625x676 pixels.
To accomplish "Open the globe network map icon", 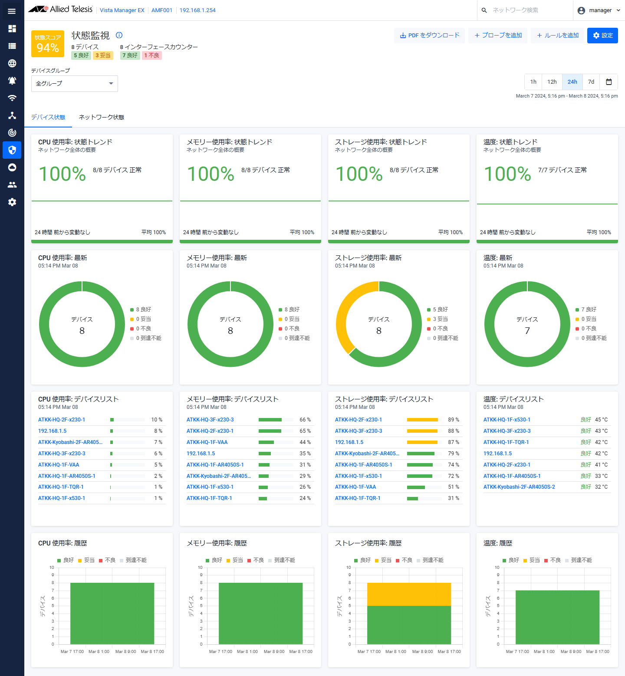I will [12, 63].
